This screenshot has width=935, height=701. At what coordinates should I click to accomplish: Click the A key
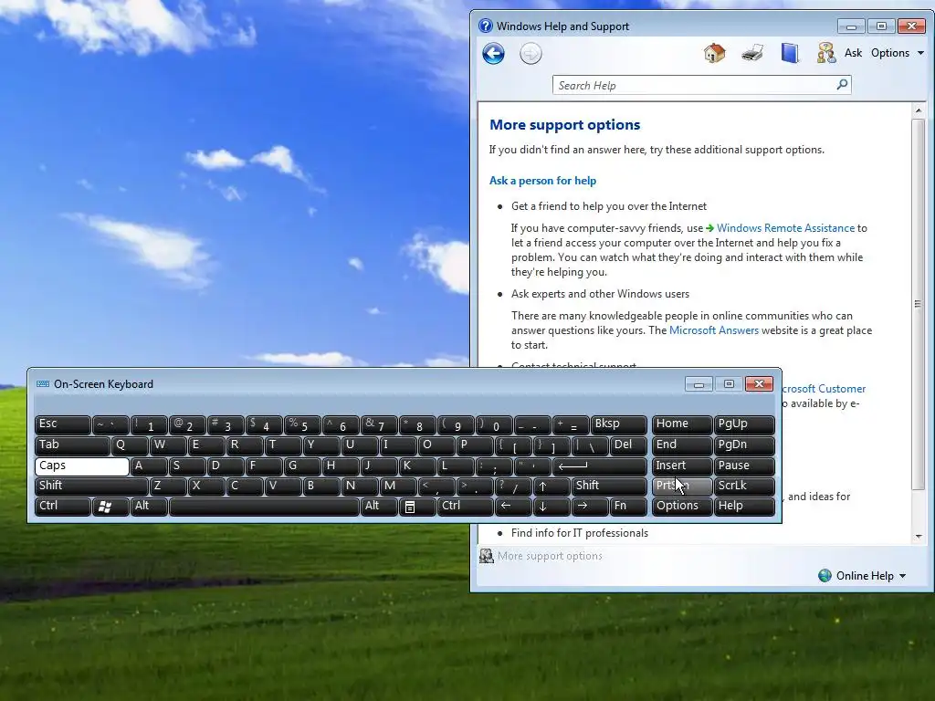point(149,466)
